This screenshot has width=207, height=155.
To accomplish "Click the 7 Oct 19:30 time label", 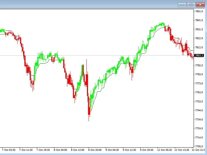I will [x=43, y=150].
